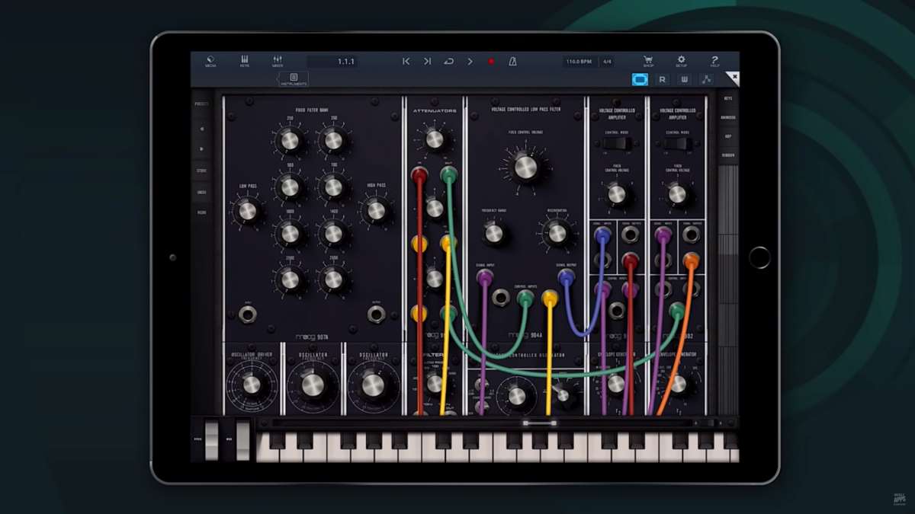915x514 pixels.
Task: Tap the red plug in Attenuators IN jack
Action: click(x=419, y=175)
